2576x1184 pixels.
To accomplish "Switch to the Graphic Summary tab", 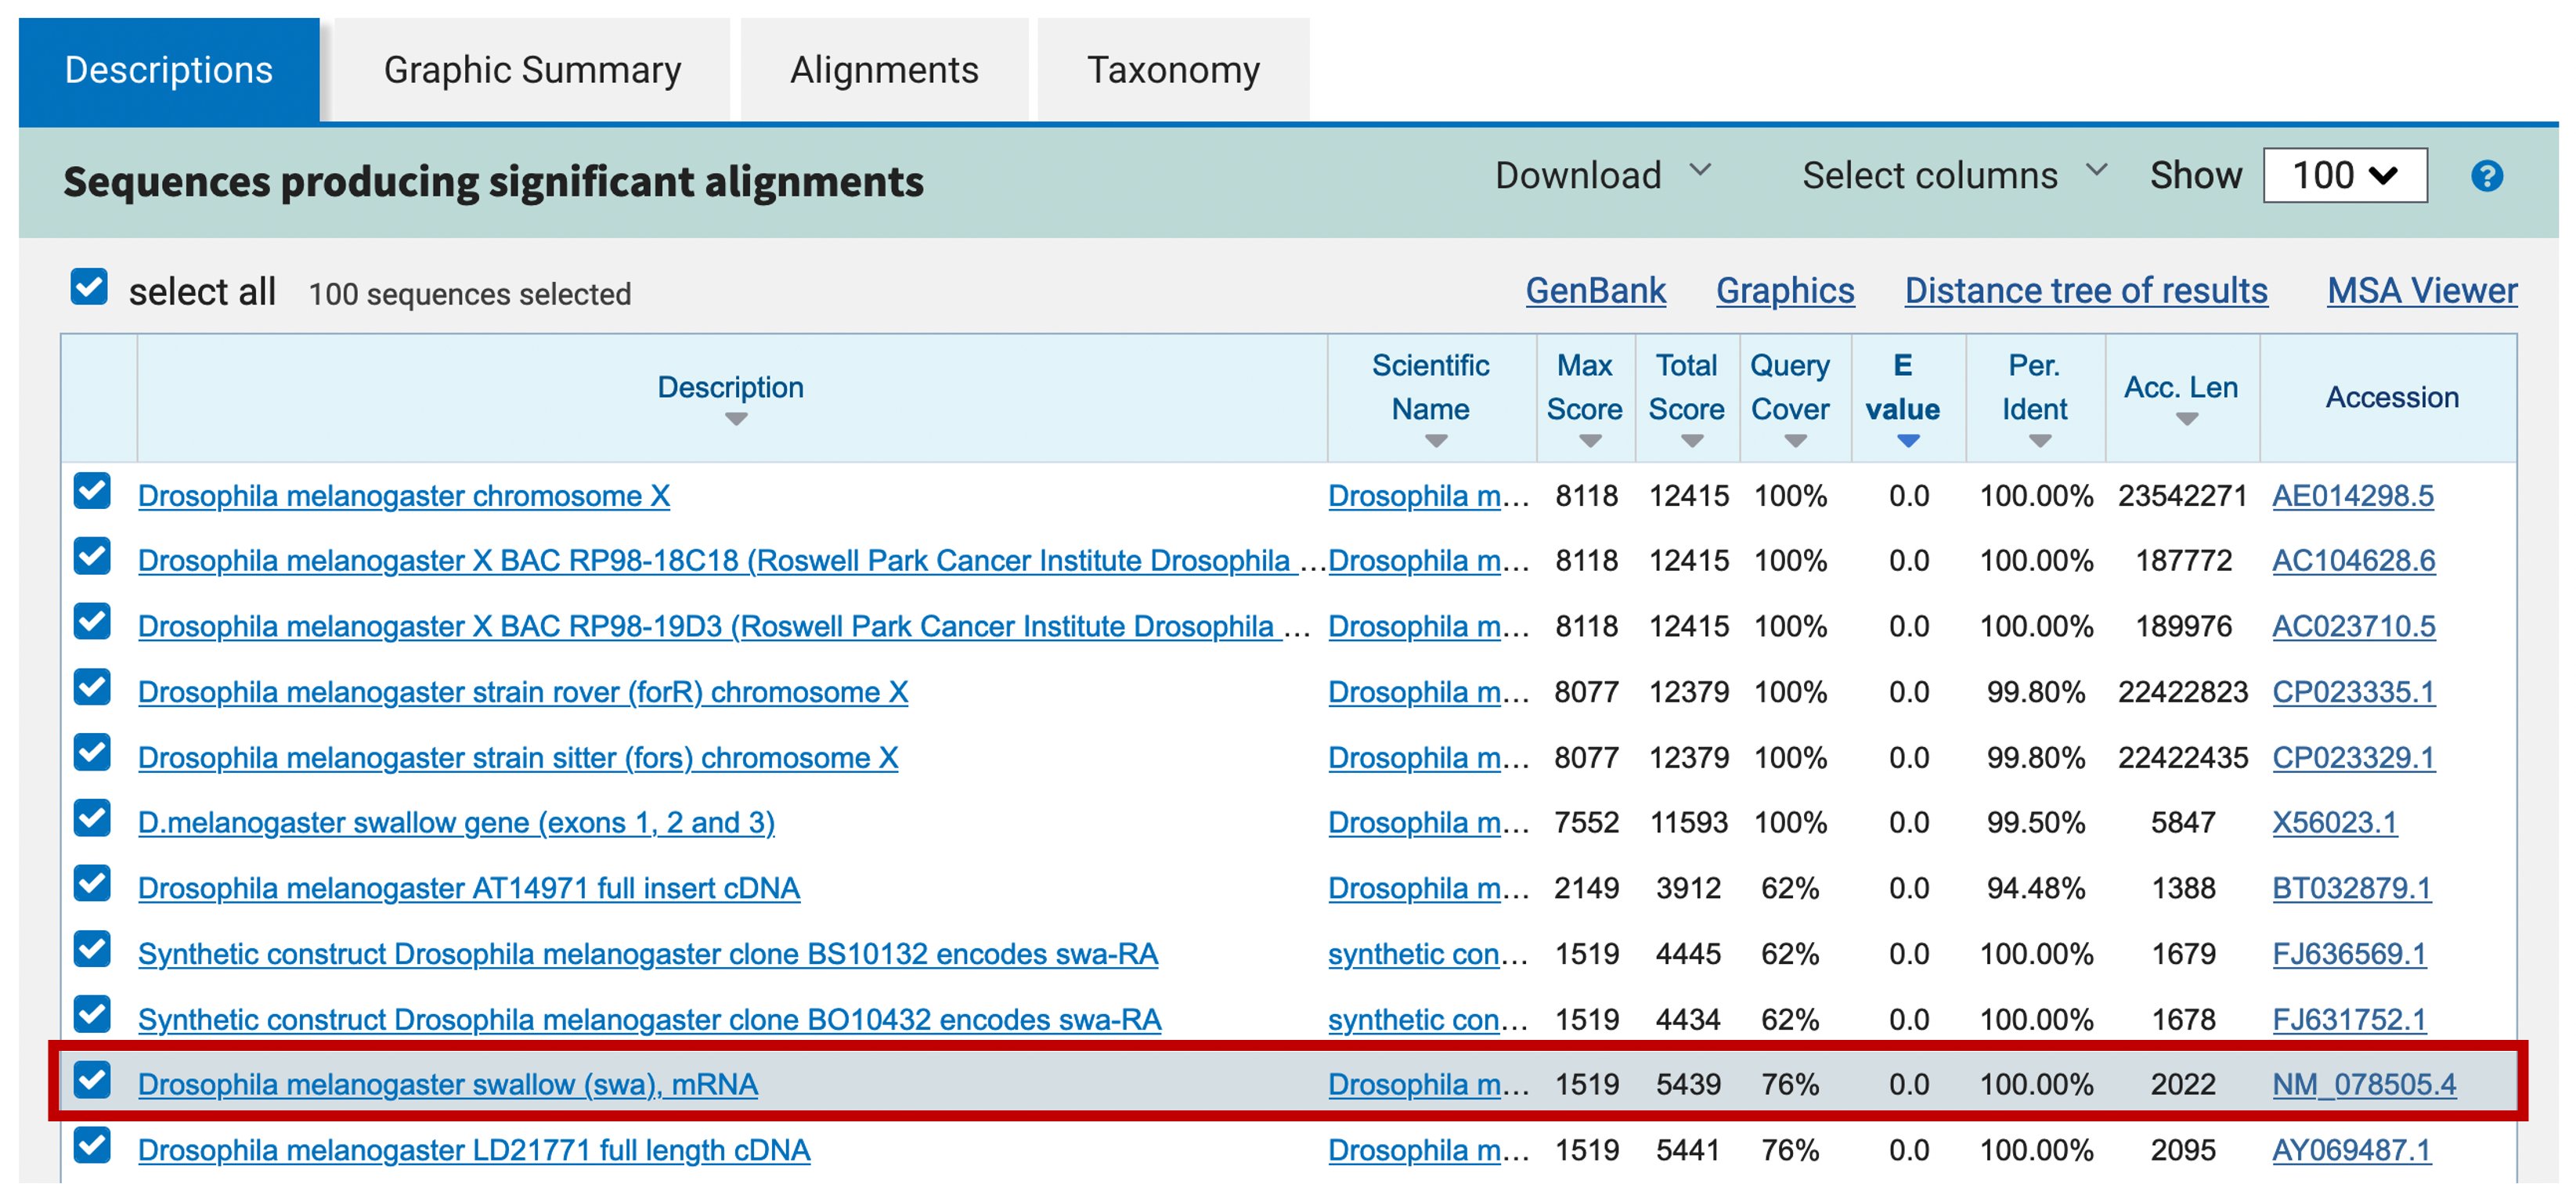I will pos(532,70).
